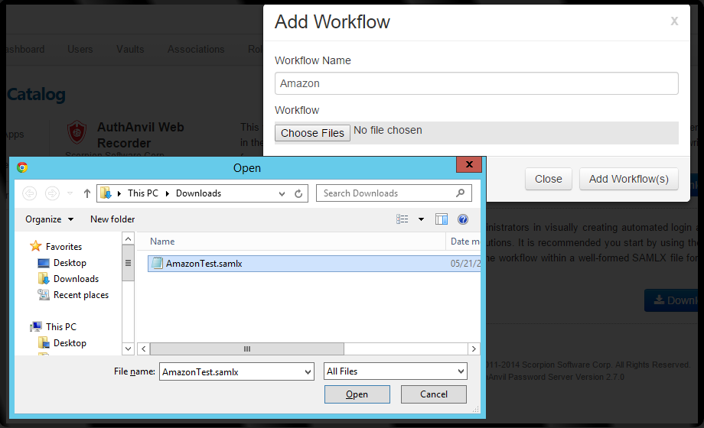Sort files by Date modified column

pos(464,242)
